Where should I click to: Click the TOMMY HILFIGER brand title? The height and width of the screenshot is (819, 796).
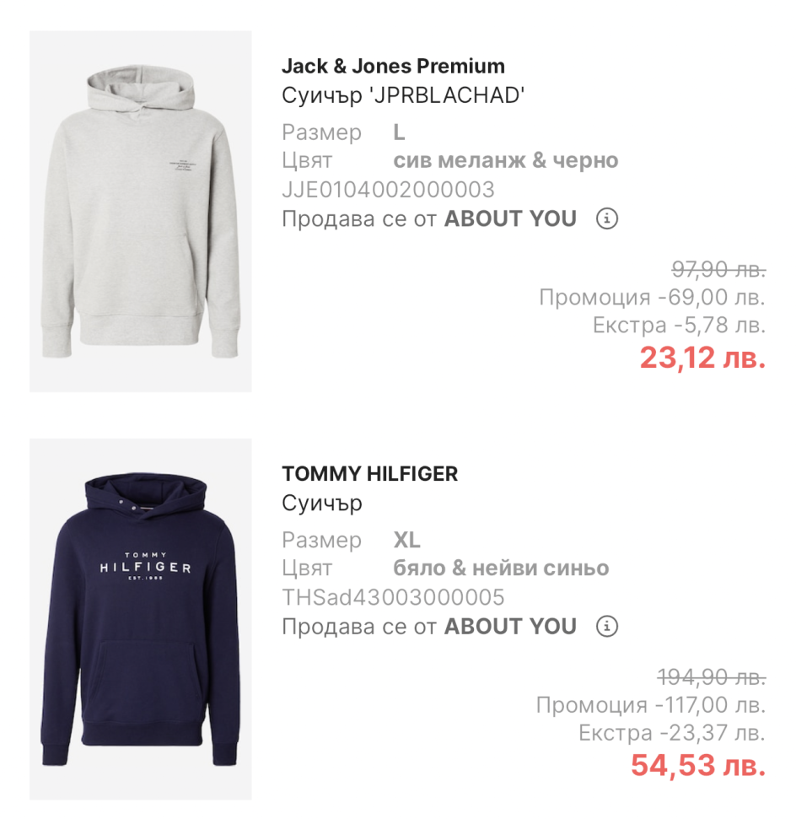click(370, 474)
